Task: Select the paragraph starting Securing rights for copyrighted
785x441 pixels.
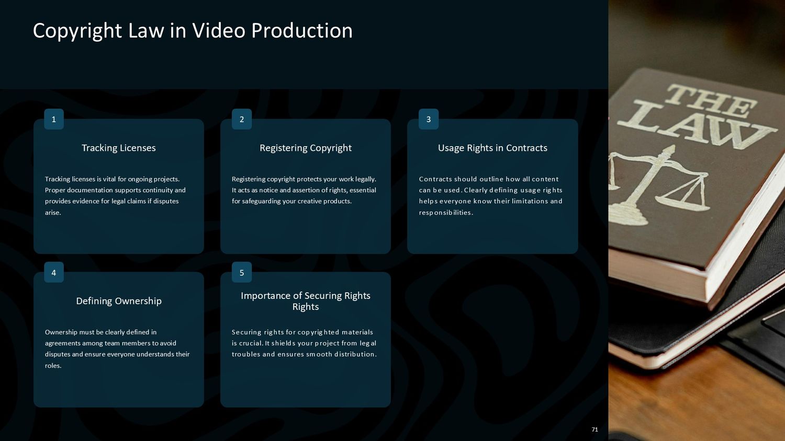Action: (x=304, y=343)
